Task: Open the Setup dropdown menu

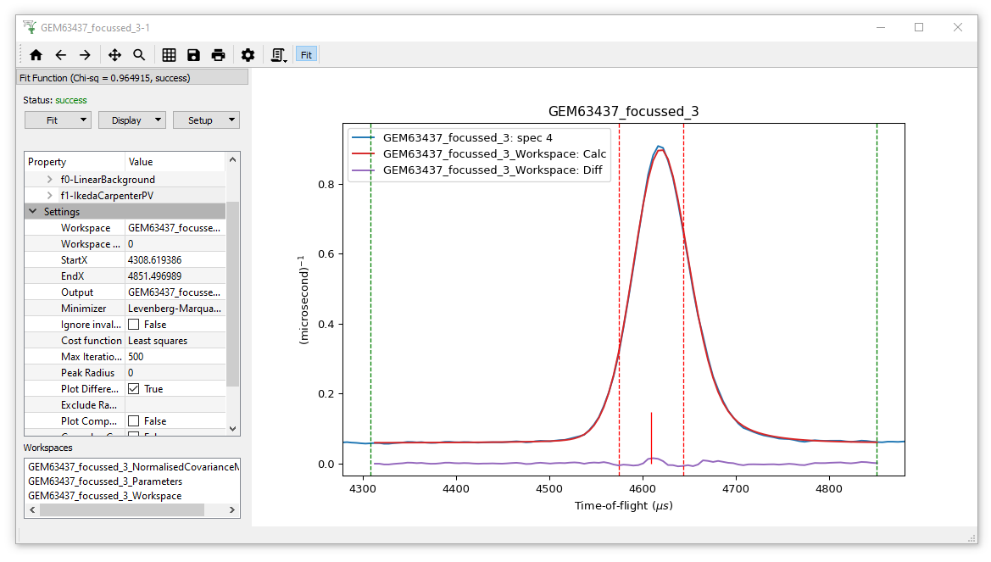Action: point(206,120)
